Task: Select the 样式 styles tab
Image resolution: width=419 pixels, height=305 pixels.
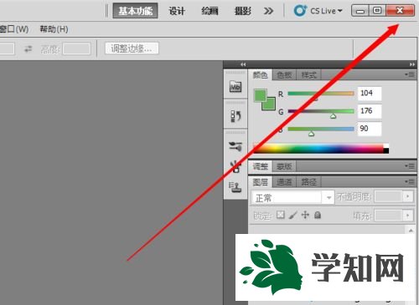Action: click(308, 75)
